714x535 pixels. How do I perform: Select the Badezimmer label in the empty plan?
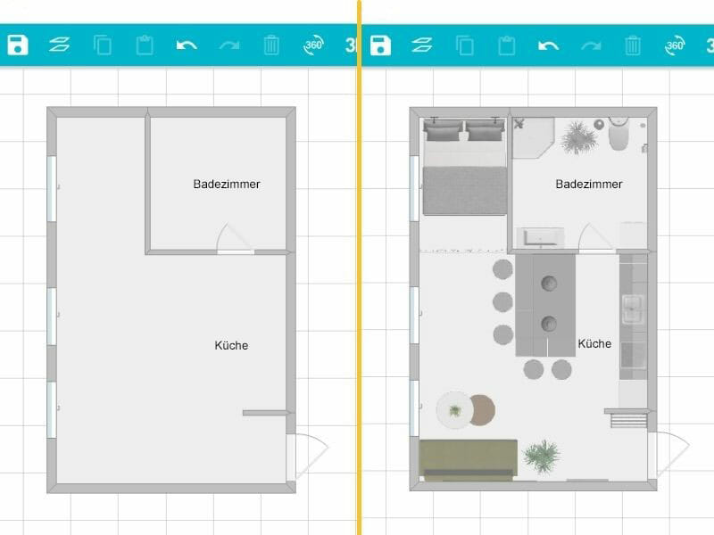click(227, 185)
